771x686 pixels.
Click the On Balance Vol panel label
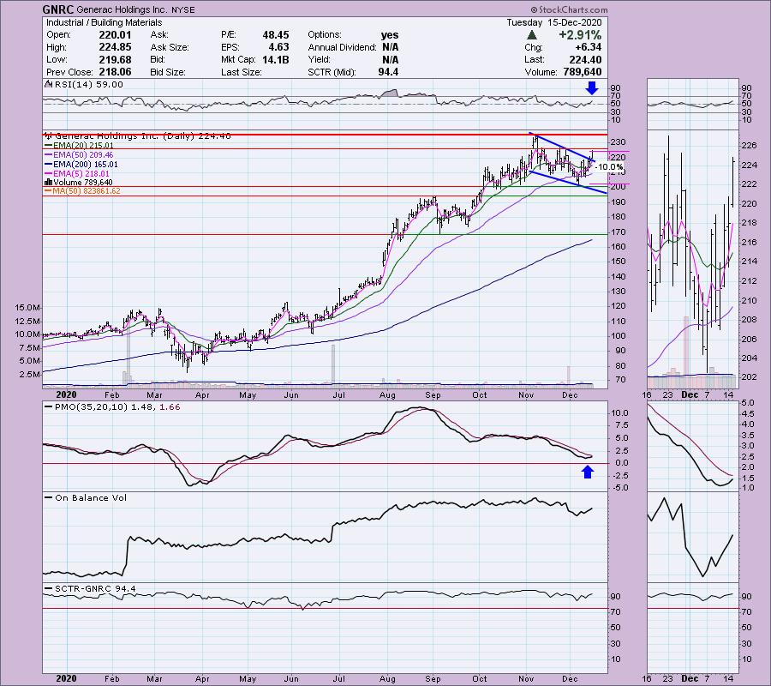[x=91, y=497]
